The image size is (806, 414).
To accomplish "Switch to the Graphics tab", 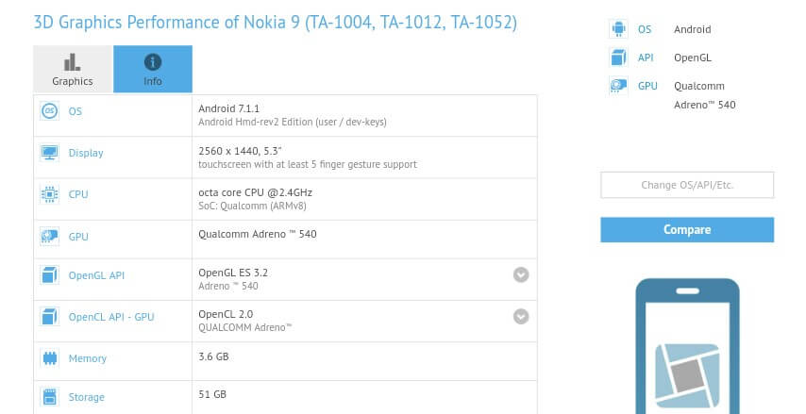I will [73, 70].
